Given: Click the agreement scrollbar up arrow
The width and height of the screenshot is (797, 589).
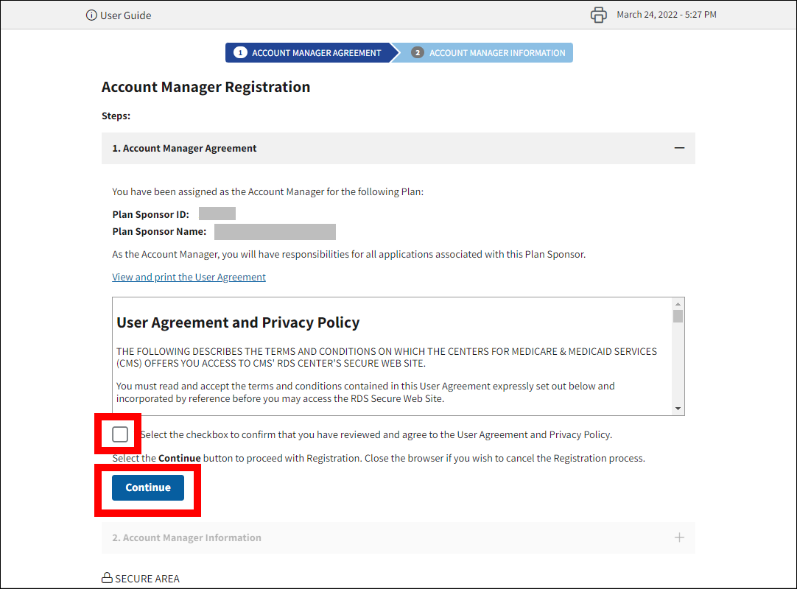Looking at the screenshot, I should (x=678, y=303).
